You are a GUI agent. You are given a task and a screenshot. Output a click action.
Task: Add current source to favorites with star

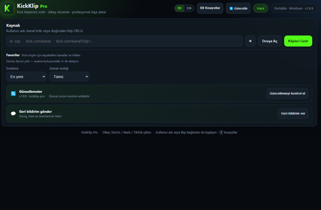250,41
